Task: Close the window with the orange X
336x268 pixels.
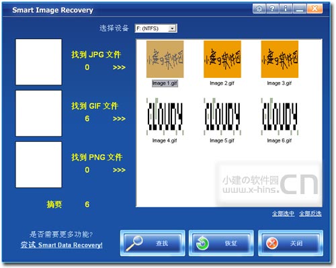Action: 314,9
